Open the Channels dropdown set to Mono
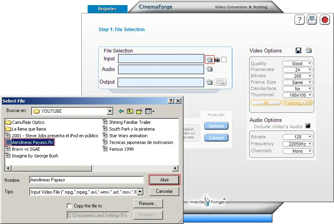Viewport: 334px width, 224px height. pyautogui.click(x=297, y=151)
